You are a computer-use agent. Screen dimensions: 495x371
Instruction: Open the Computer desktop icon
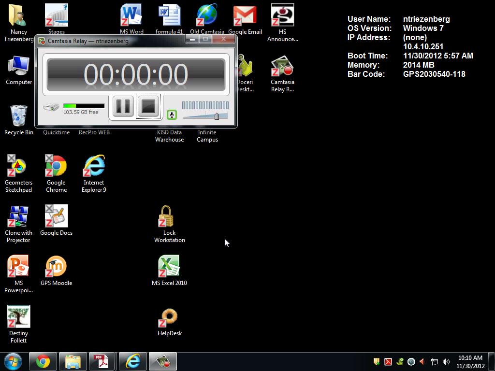click(18, 71)
